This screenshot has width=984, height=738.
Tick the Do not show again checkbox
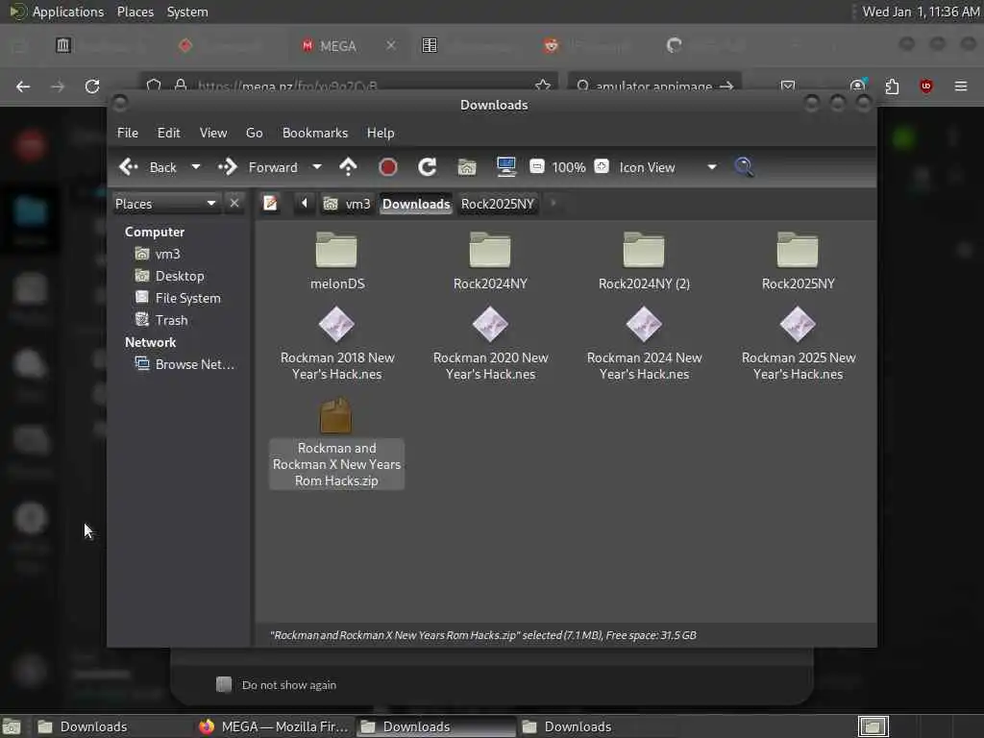[224, 684]
